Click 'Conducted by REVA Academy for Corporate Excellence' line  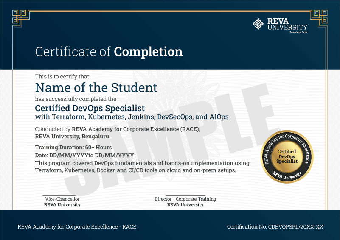(118, 129)
